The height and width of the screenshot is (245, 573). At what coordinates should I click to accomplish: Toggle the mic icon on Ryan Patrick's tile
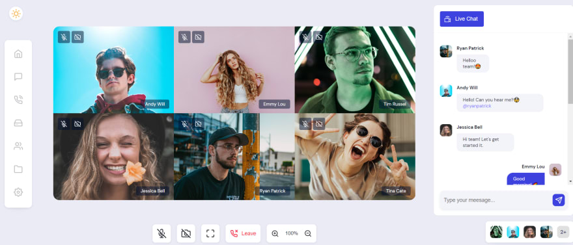184,124
